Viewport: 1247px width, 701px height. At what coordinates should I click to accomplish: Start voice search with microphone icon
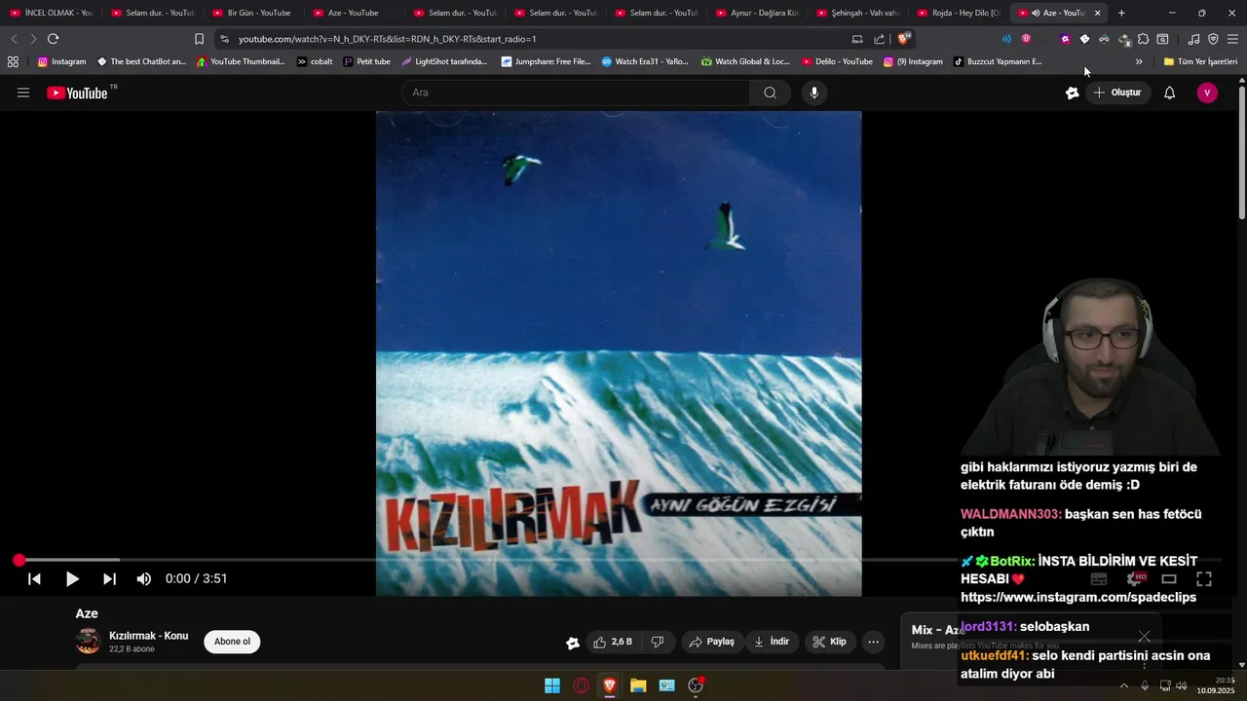click(x=814, y=92)
